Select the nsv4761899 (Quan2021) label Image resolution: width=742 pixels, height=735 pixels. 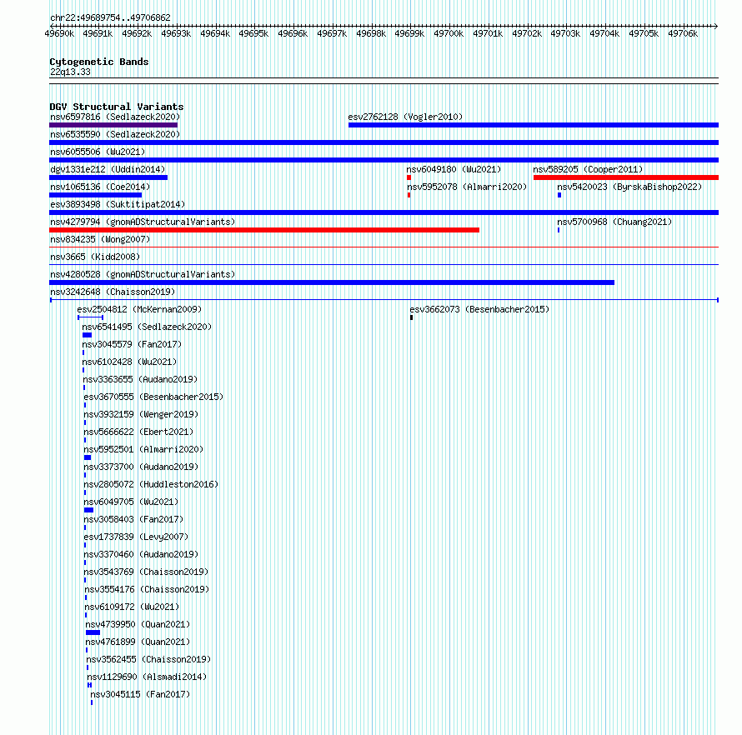[138, 642]
